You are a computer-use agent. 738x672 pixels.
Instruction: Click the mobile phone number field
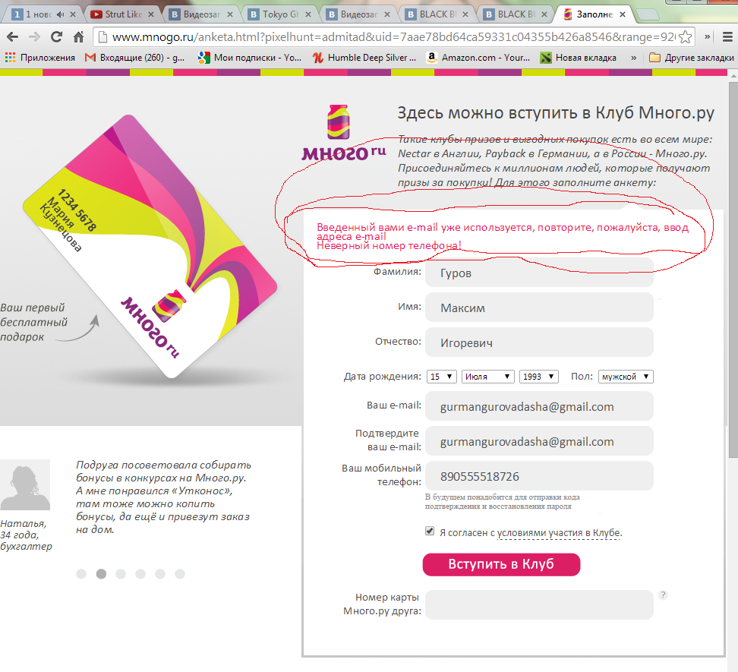tap(539, 476)
